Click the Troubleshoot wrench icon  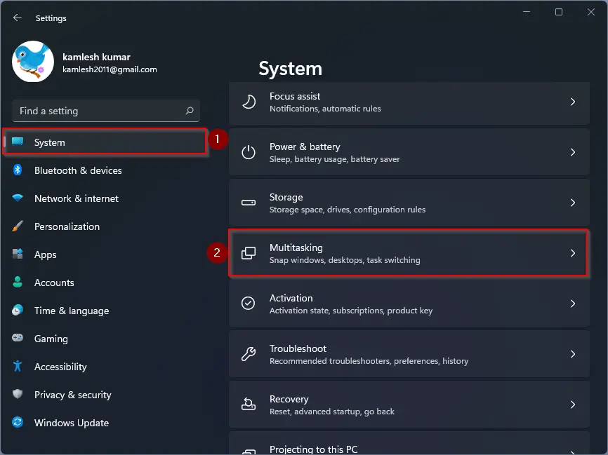(249, 353)
